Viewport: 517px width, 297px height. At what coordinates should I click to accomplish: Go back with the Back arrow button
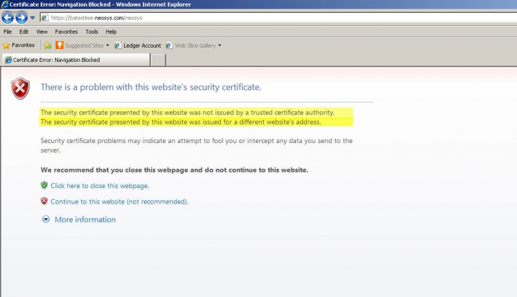[x=8, y=17]
